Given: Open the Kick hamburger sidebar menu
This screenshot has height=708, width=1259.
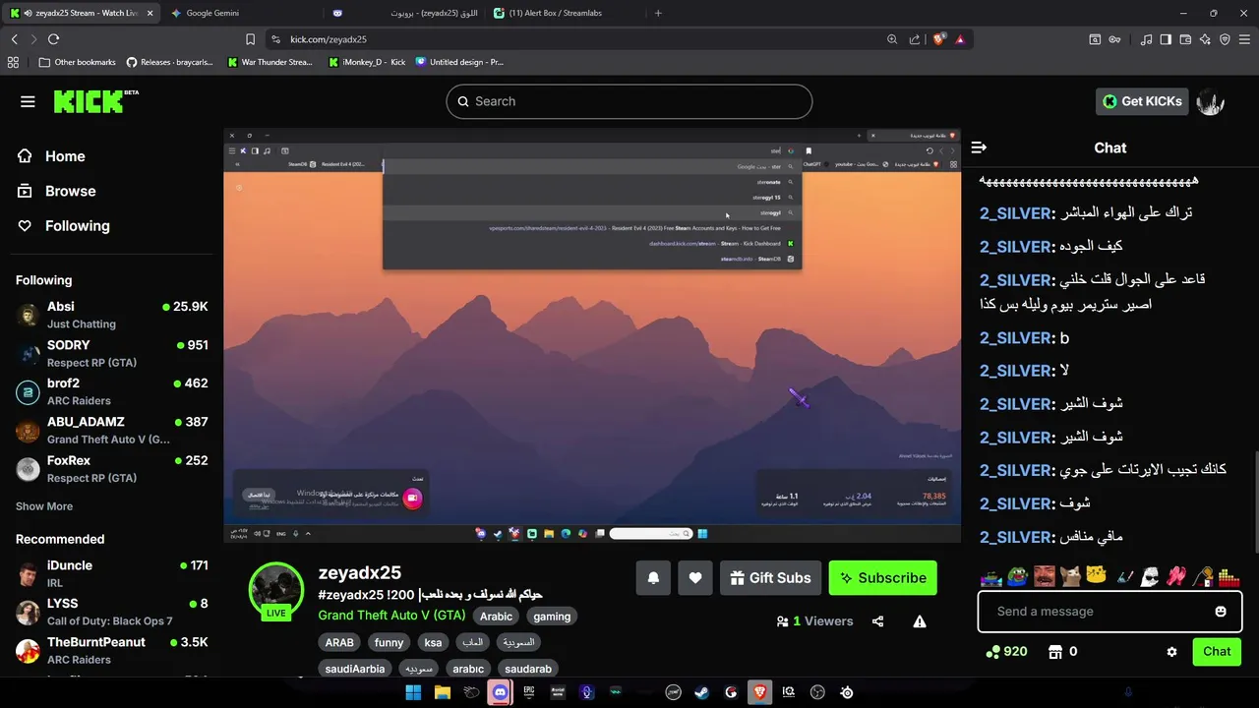Looking at the screenshot, I should pos(28,101).
